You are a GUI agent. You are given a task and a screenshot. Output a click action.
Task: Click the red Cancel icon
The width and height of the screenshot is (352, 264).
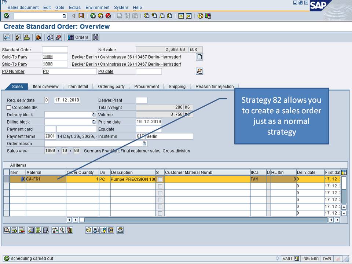click(108, 16)
